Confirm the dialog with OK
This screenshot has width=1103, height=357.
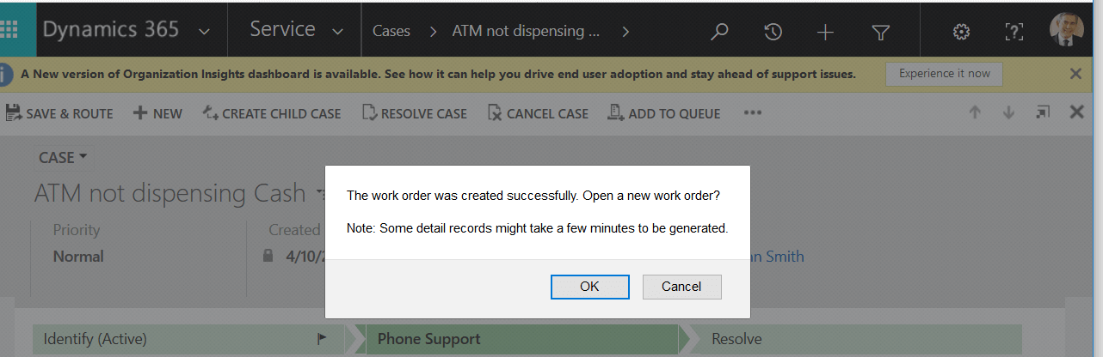[x=589, y=287]
